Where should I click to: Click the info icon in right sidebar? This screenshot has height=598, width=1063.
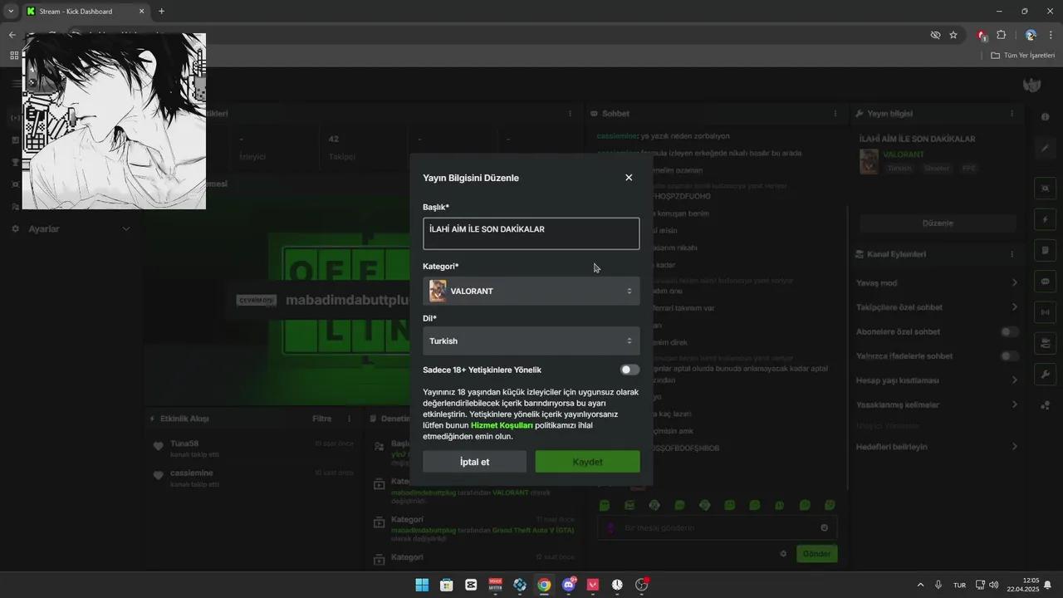tap(1045, 117)
